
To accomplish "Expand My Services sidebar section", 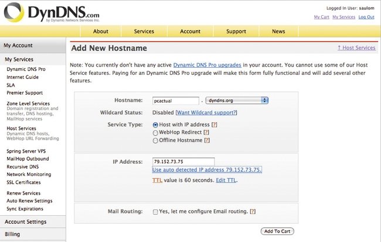I will tap(33, 60).
